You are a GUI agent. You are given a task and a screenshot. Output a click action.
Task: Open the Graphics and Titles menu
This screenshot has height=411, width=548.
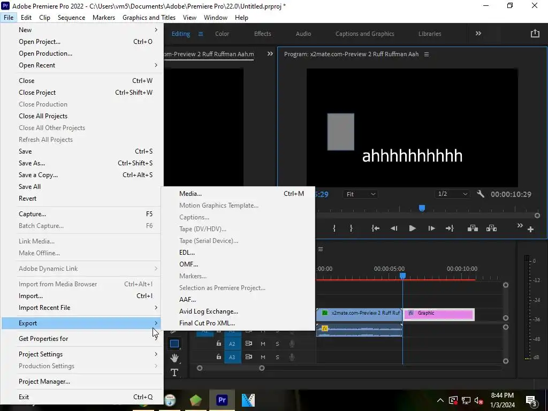click(149, 18)
